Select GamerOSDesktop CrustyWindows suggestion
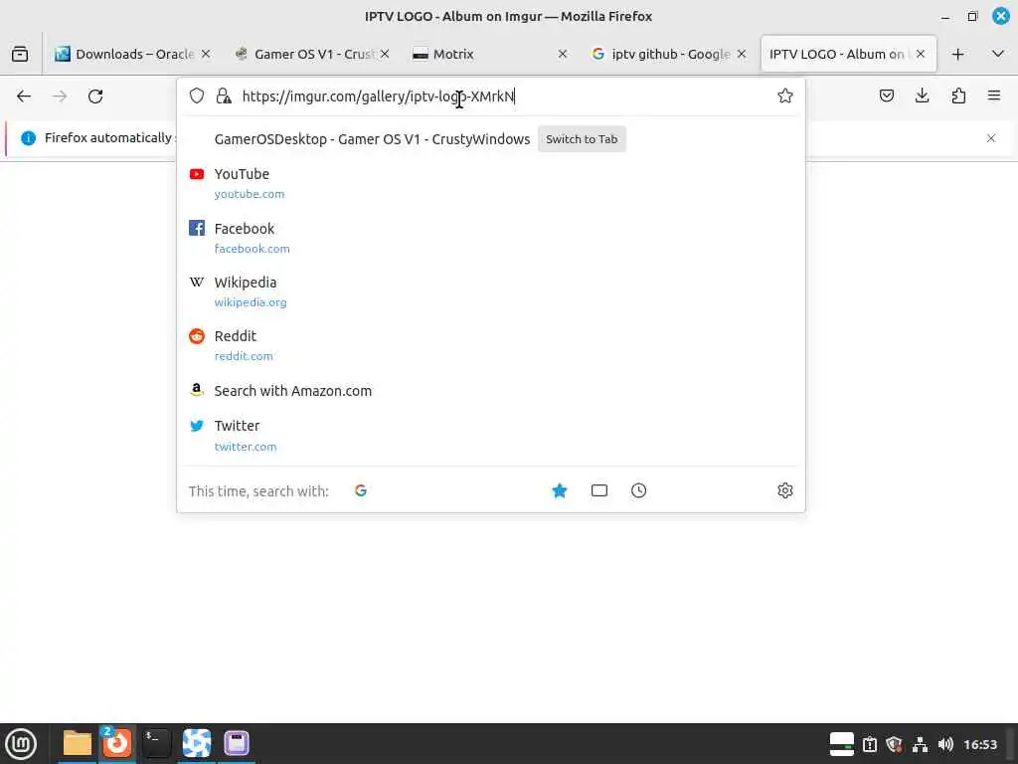Screen dimensions: 1018x764 [x=491, y=139]
